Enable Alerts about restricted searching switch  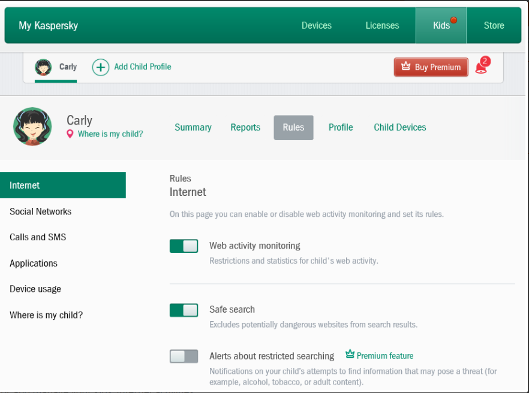pos(184,356)
